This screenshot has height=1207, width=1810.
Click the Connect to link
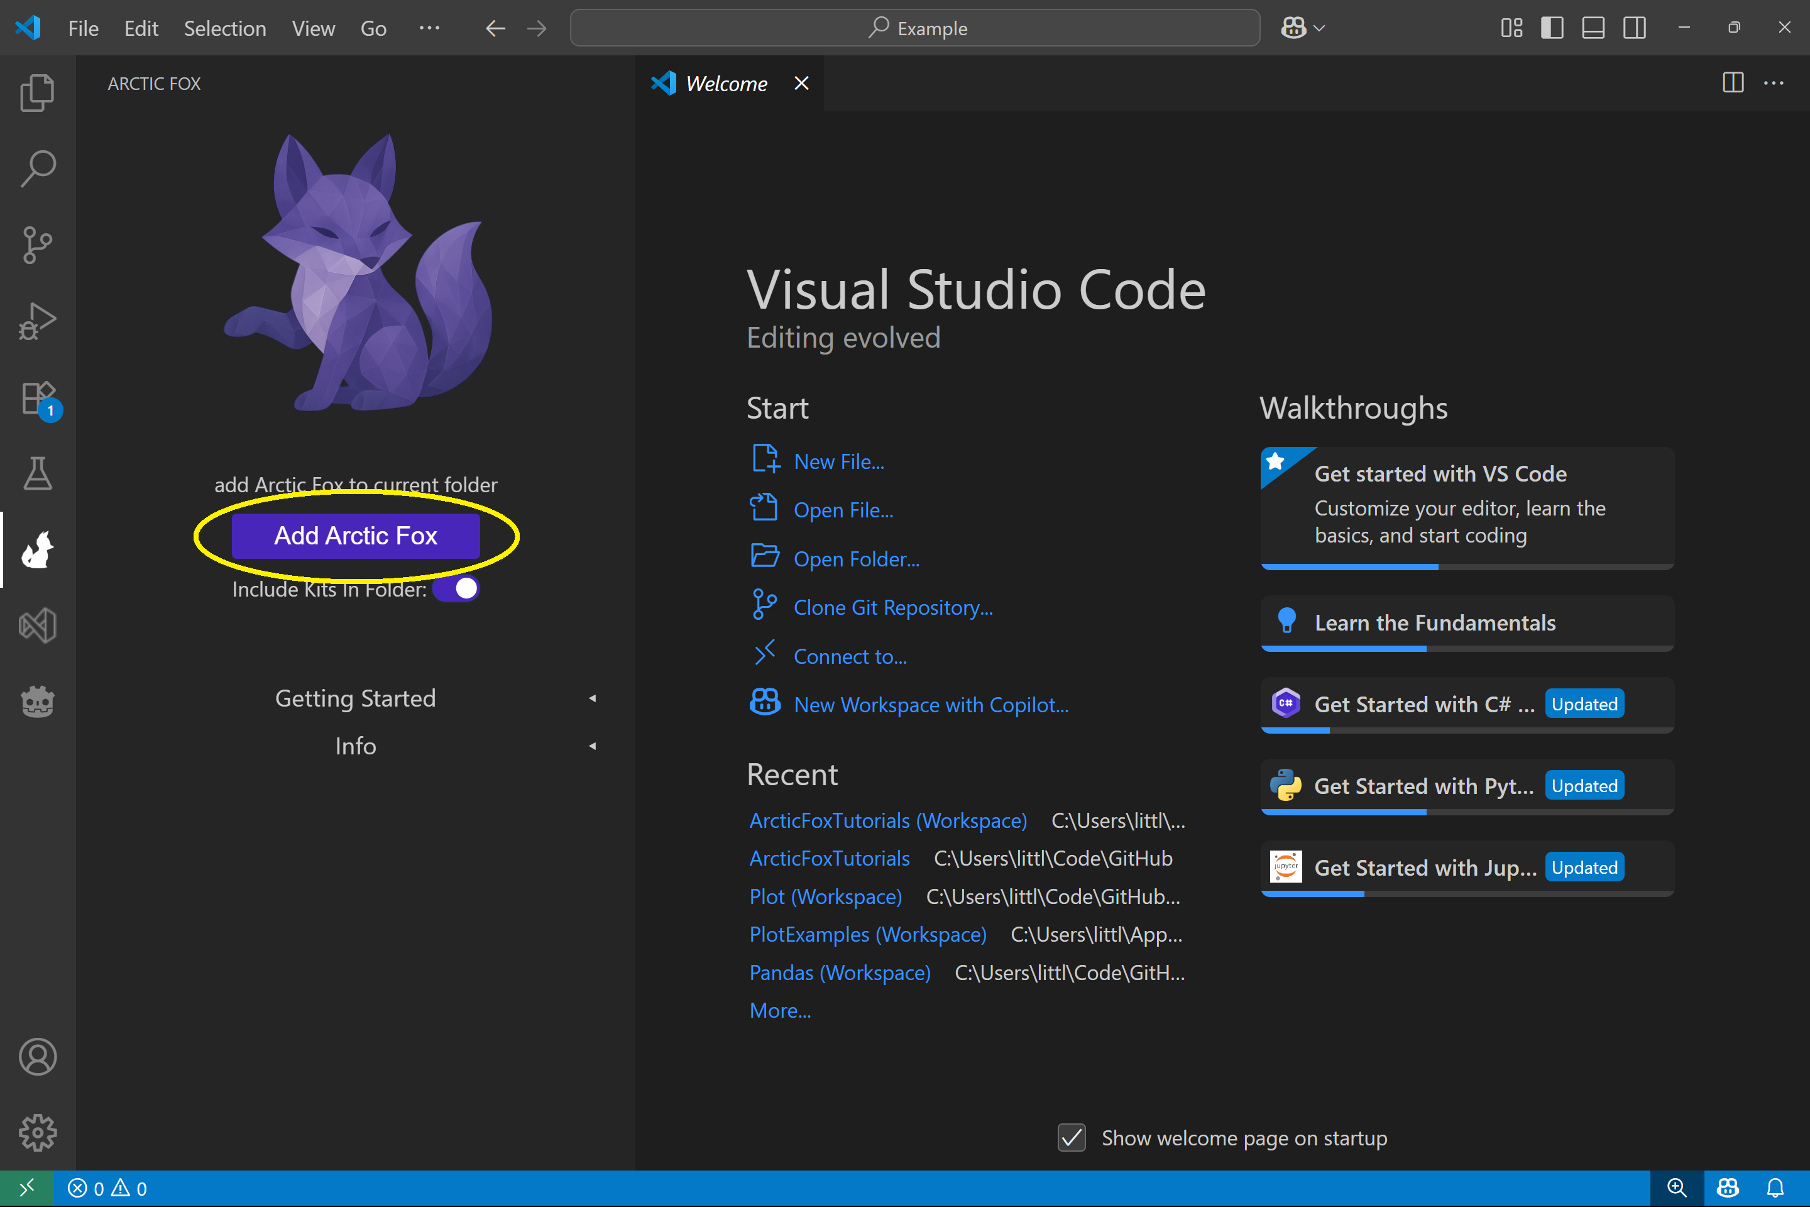coord(850,656)
